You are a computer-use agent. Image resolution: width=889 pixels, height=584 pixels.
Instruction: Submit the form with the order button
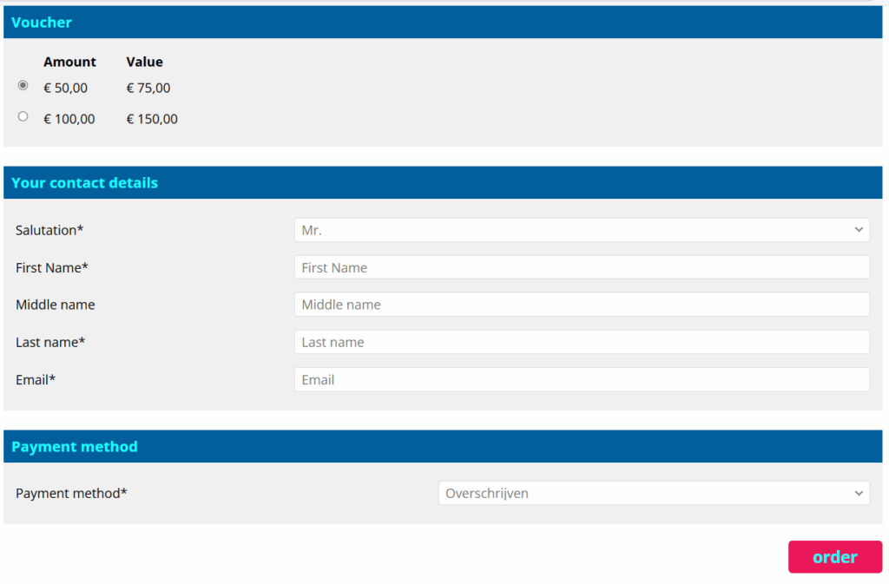click(x=835, y=557)
